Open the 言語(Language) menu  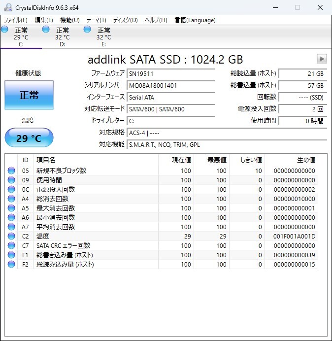[195, 20]
